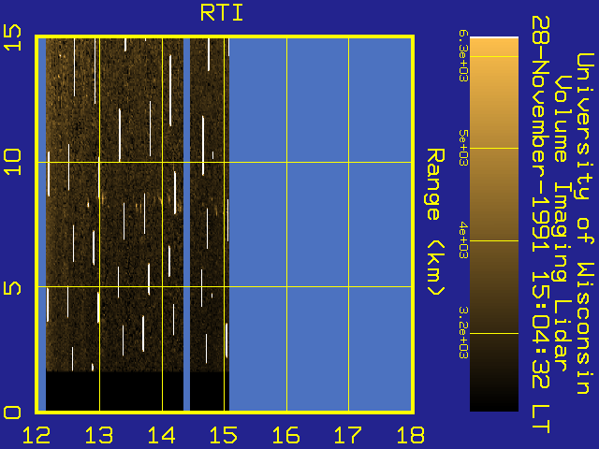Click the 18 tick label on time axis
This screenshot has width=599, height=449.
pos(411,435)
